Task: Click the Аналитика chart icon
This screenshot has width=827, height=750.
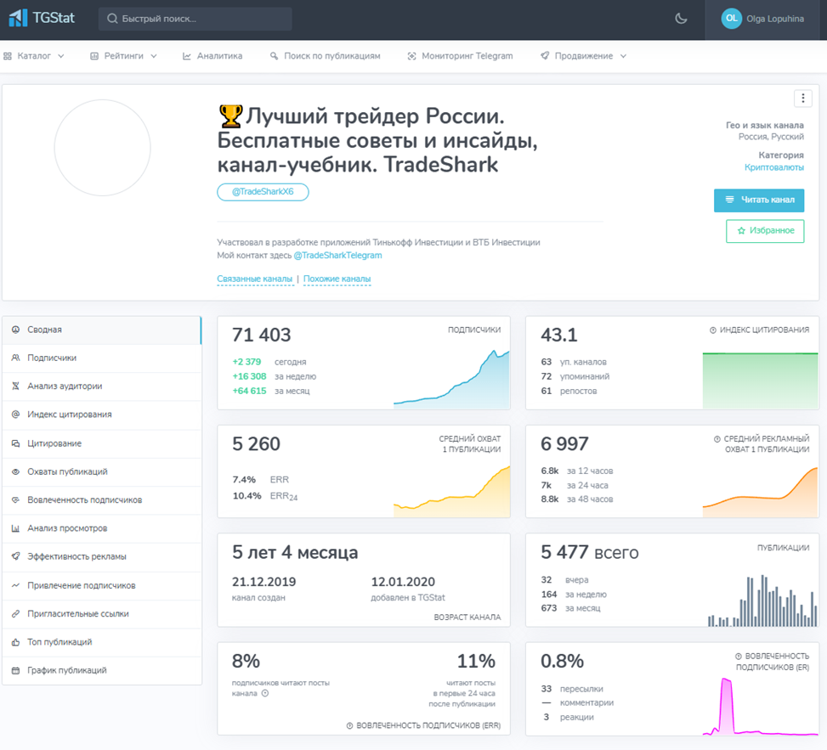Action: point(187,56)
